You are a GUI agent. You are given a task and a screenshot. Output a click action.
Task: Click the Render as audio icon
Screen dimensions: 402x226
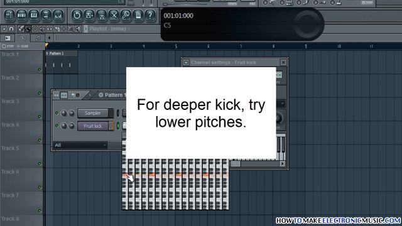[101, 15]
